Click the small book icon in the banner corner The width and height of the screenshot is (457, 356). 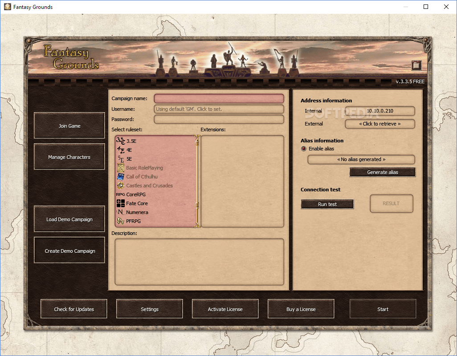[416, 65]
